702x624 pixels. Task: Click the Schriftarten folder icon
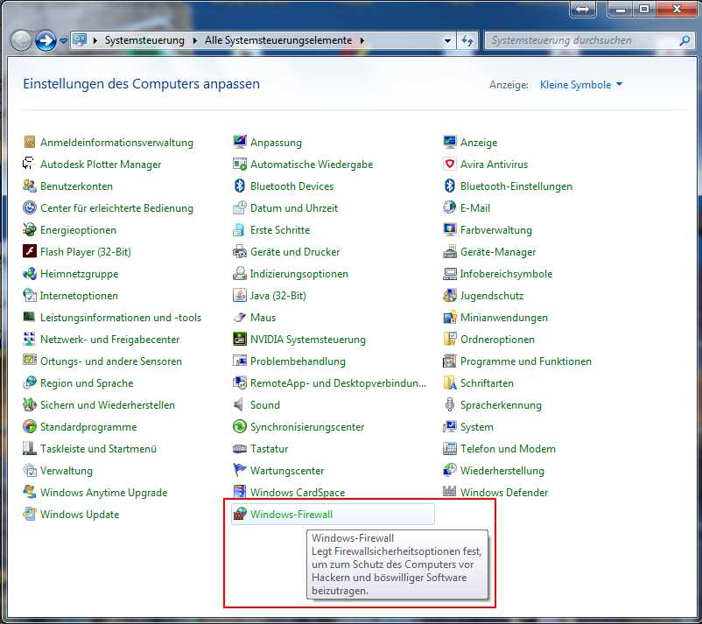(450, 382)
